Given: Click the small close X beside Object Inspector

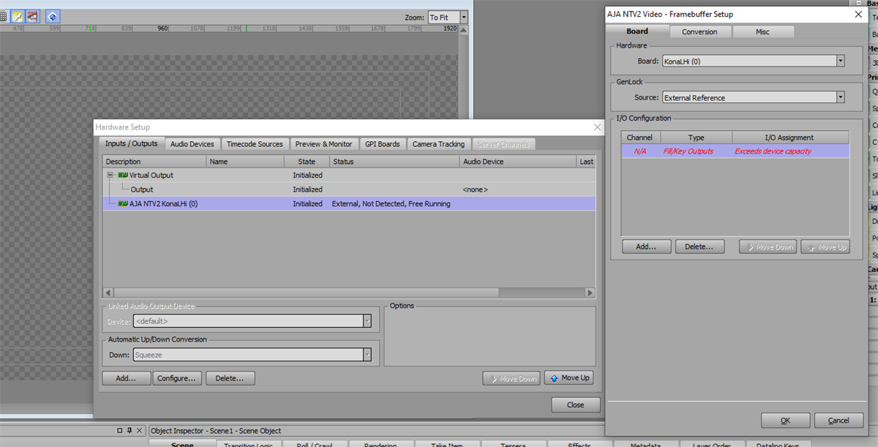Looking at the screenshot, I should [140, 430].
